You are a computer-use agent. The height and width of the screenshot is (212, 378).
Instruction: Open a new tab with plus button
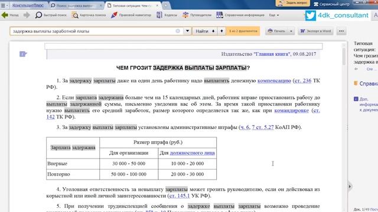[165, 5]
